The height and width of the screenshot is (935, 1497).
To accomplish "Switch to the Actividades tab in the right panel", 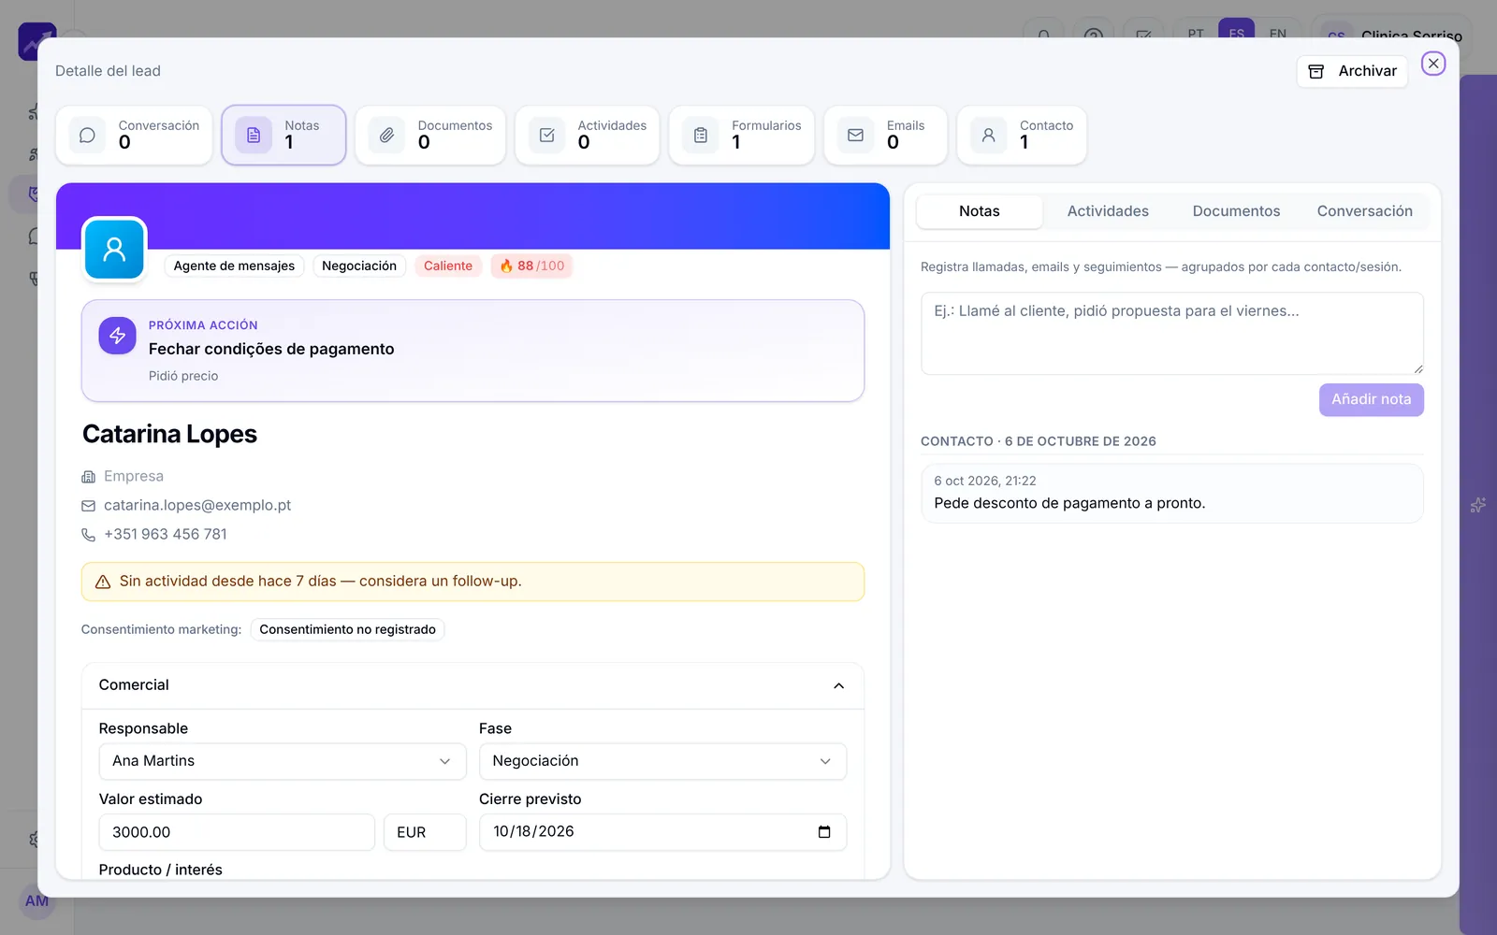I will [1108, 211].
